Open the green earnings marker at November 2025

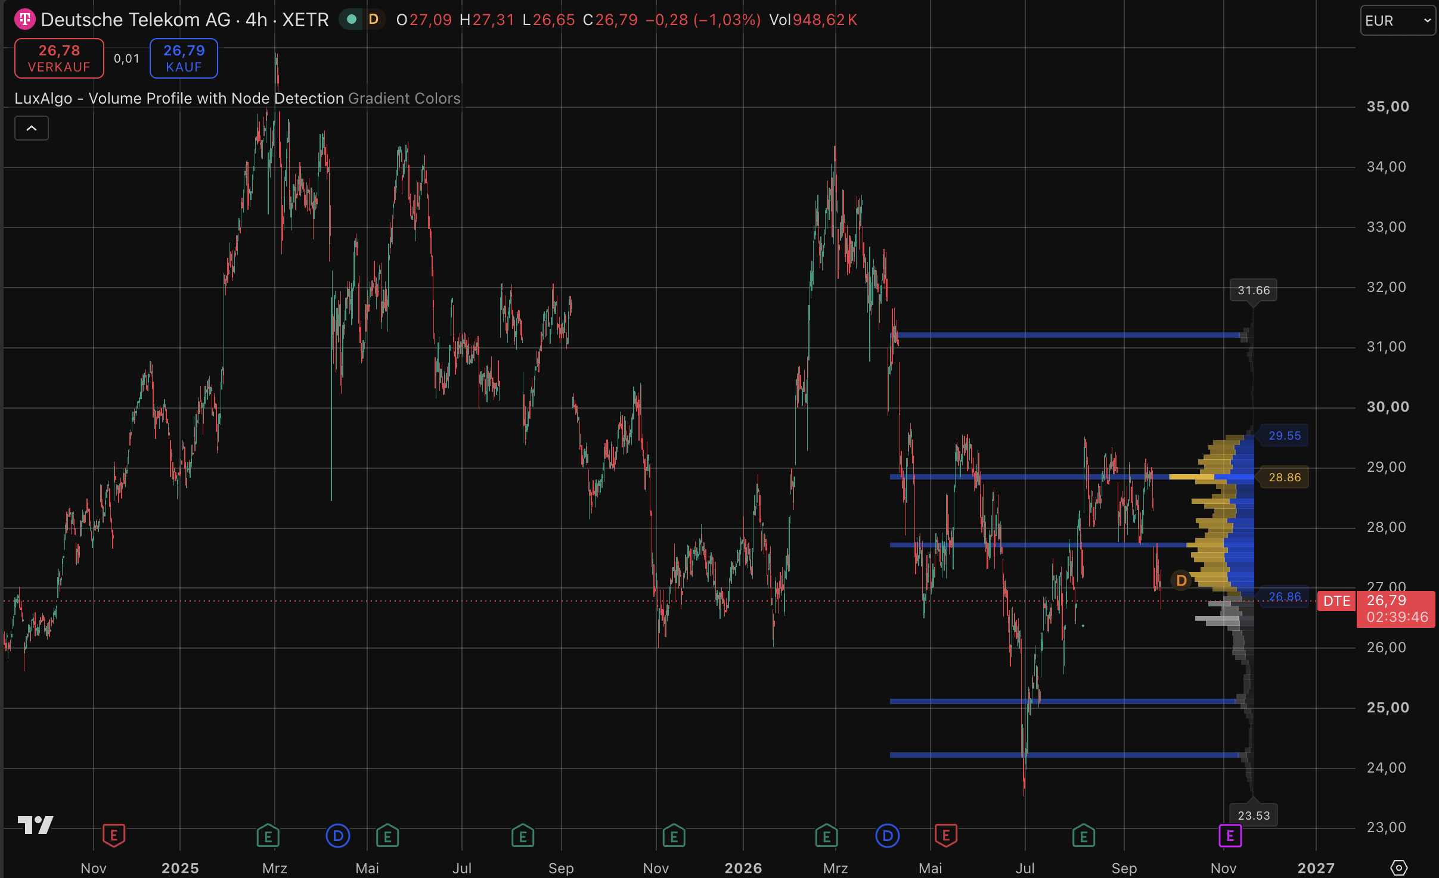point(674,835)
